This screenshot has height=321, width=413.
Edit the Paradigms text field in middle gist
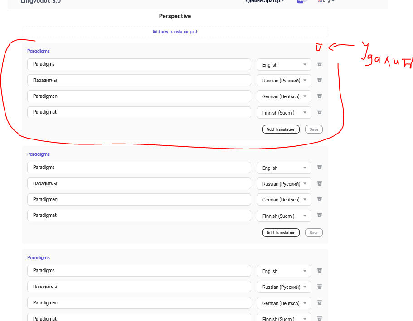139,168
